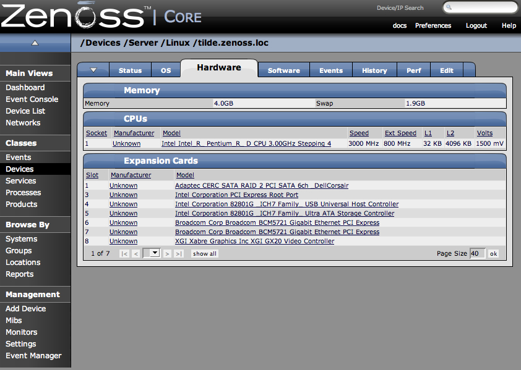Open Monitors under Management
The width and height of the screenshot is (521, 370).
pyautogui.click(x=21, y=332)
